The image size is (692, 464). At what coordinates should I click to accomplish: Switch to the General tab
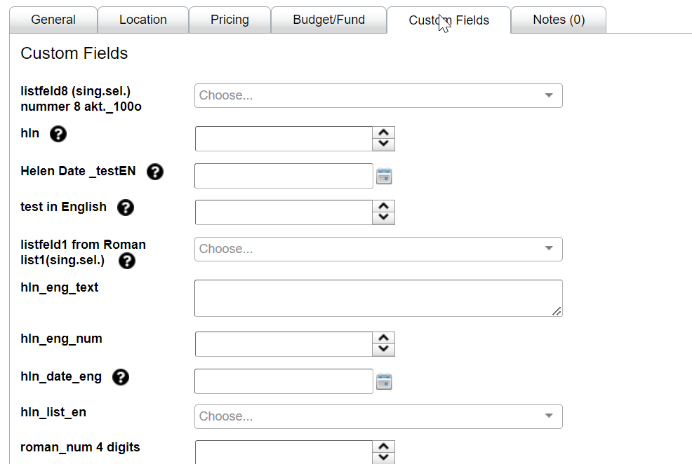(53, 20)
